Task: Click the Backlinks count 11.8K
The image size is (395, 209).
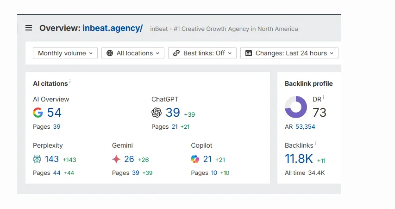Action: pos(299,159)
